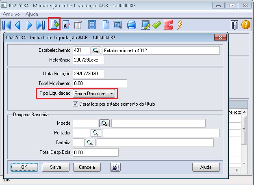The width and height of the screenshot is (254, 185).
Task: Open the blue grid table icon
Action: tap(92, 25)
